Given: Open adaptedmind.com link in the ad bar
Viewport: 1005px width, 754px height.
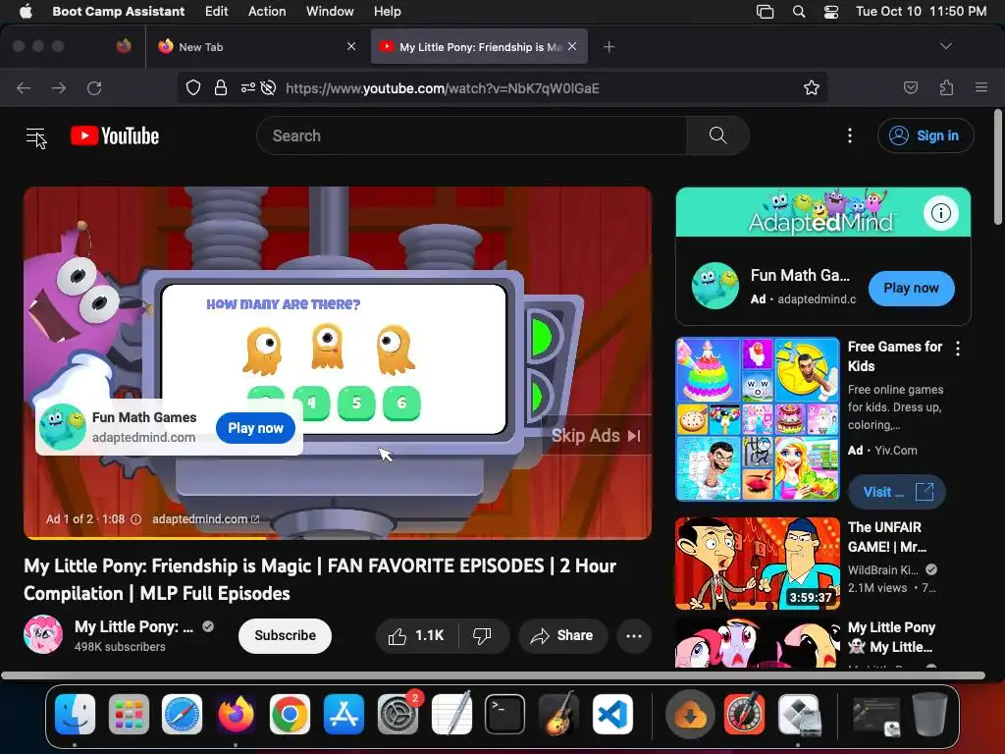Looking at the screenshot, I should click(x=205, y=519).
